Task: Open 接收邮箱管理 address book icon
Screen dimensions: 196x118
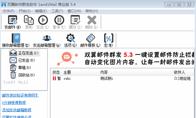Action: click(x=16, y=38)
